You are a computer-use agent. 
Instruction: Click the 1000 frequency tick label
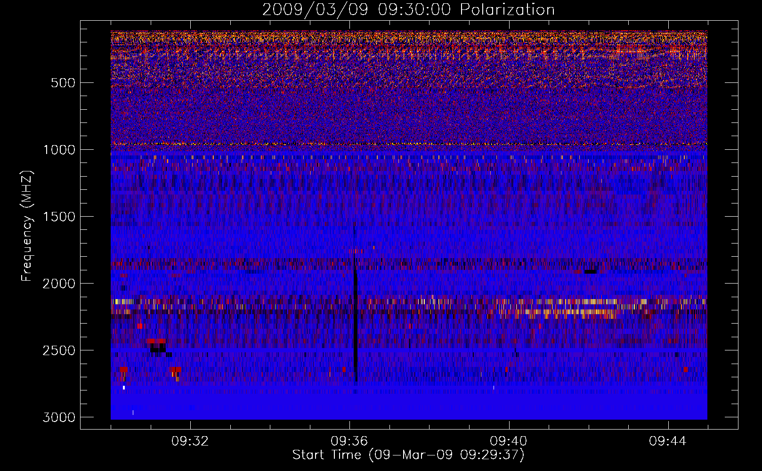coord(59,150)
